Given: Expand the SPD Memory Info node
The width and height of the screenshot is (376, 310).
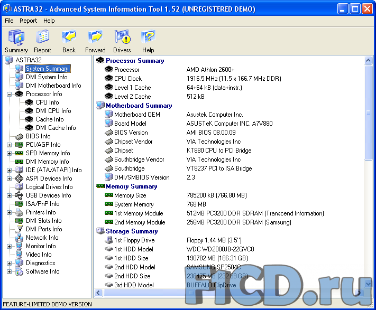Looking at the screenshot, I should tap(9, 153).
